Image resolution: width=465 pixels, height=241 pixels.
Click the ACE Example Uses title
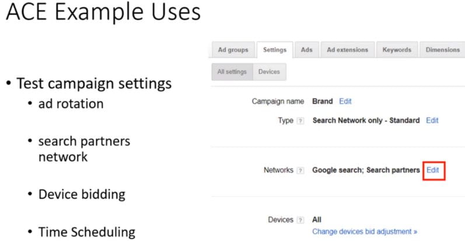point(103,12)
